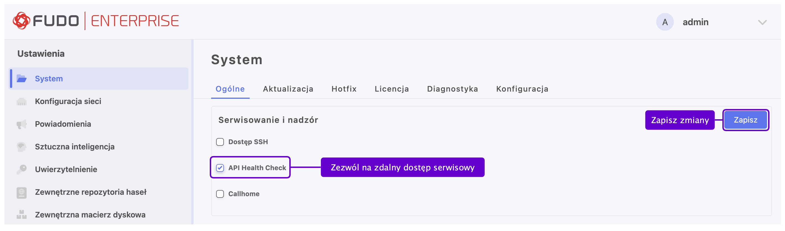Open the System folder icon in sidebar
785x231 pixels.
21,79
